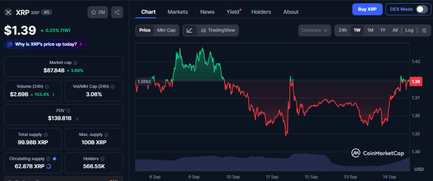Click the $87.84B market cap value
The height and width of the screenshot is (181, 433).
point(54,70)
